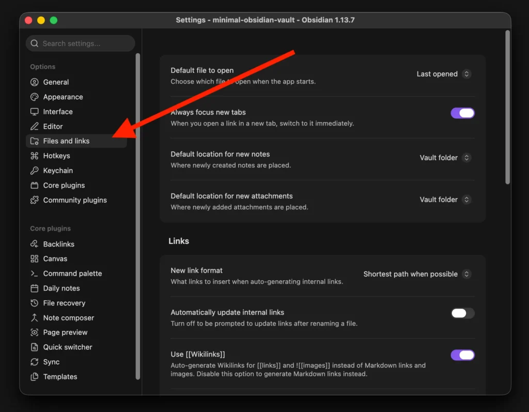
Task: Maximize the window with the green button
Action: pos(54,20)
